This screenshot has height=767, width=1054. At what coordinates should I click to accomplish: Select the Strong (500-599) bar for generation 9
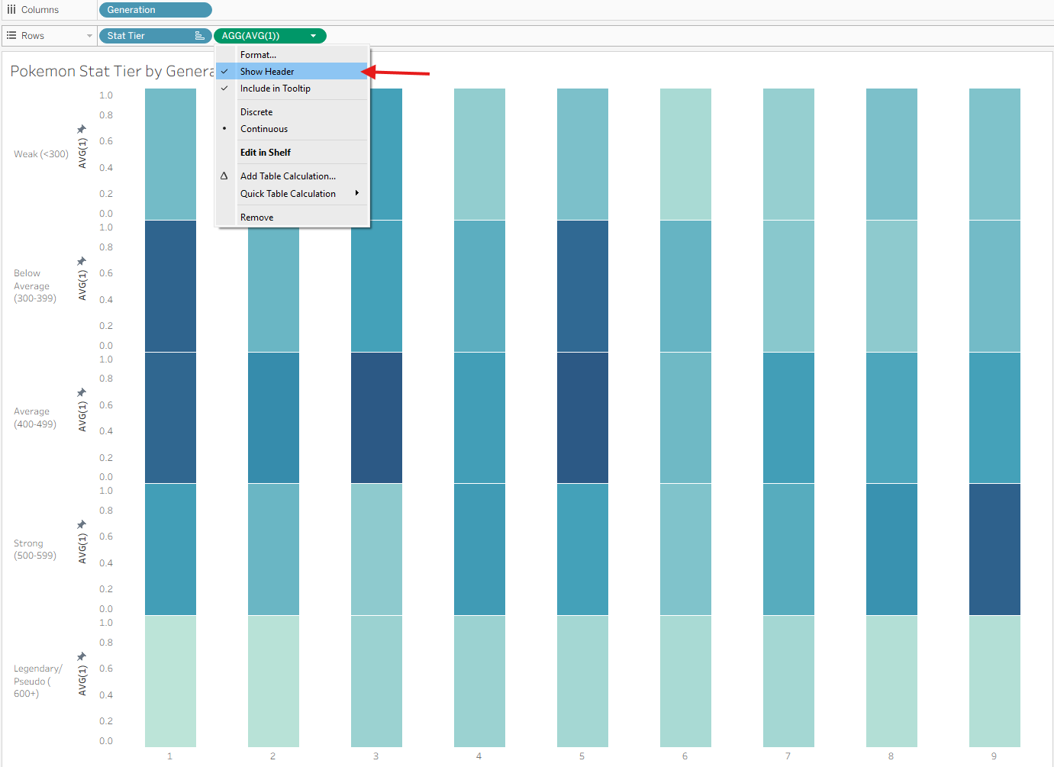994,549
